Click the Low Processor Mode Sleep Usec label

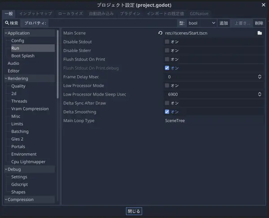[x=95, y=94]
